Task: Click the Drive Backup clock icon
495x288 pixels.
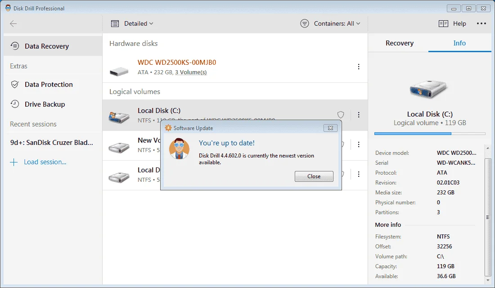Action: coord(15,104)
